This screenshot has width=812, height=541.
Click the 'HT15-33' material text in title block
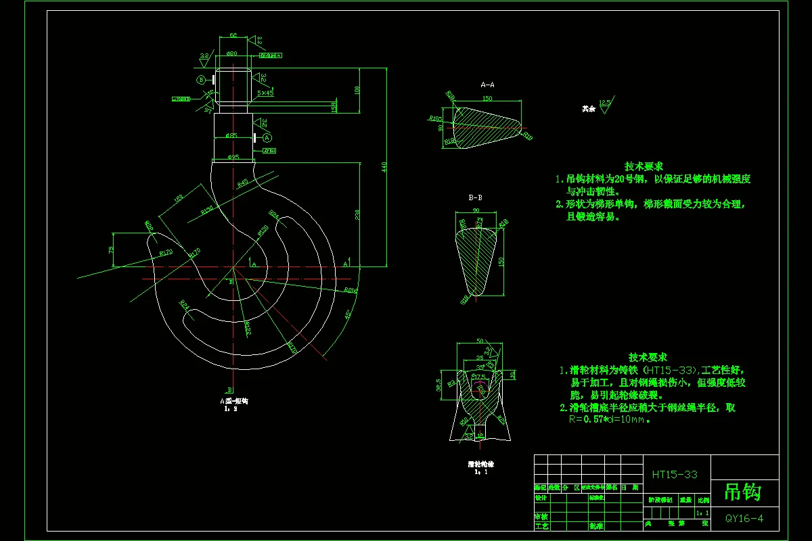673,475
